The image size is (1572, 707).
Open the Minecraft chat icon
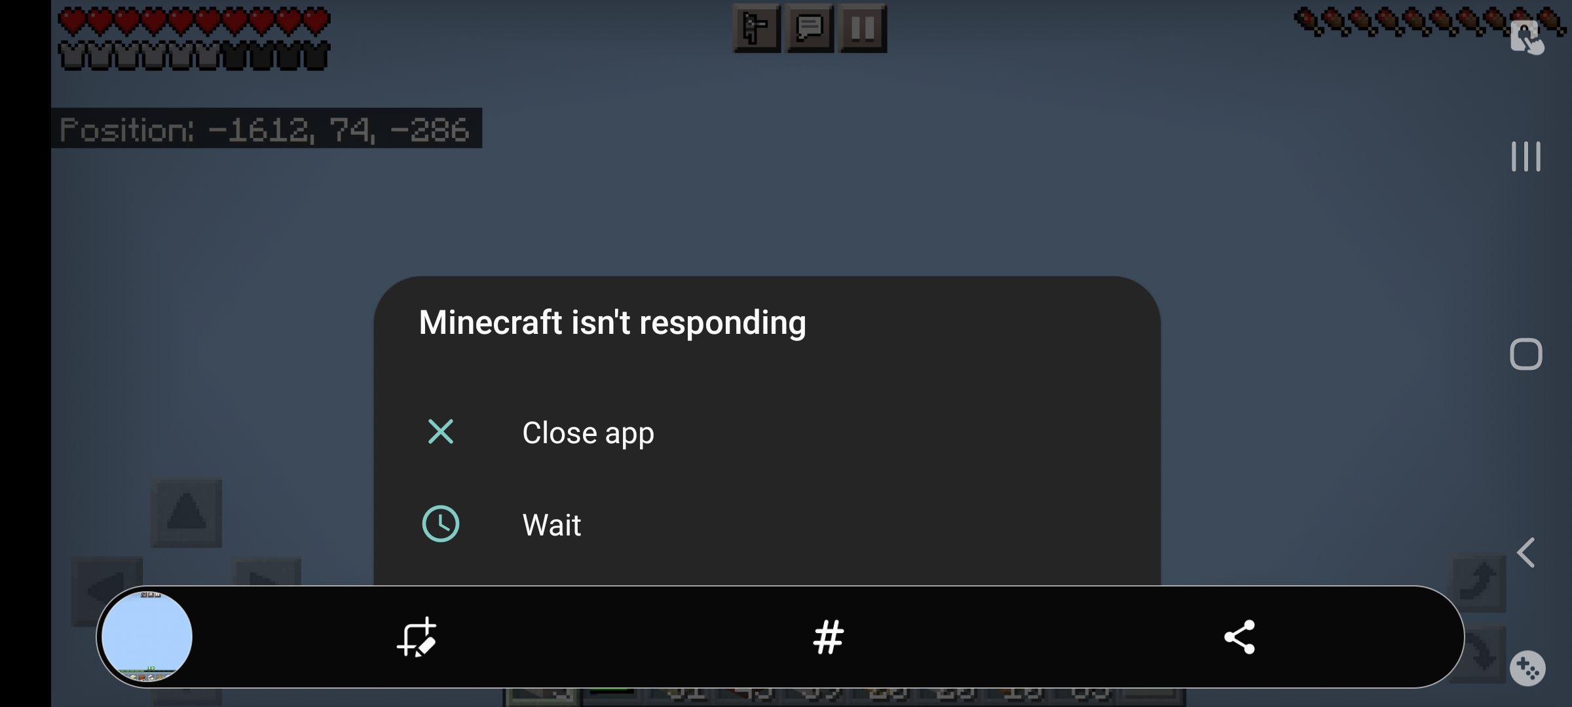click(810, 28)
